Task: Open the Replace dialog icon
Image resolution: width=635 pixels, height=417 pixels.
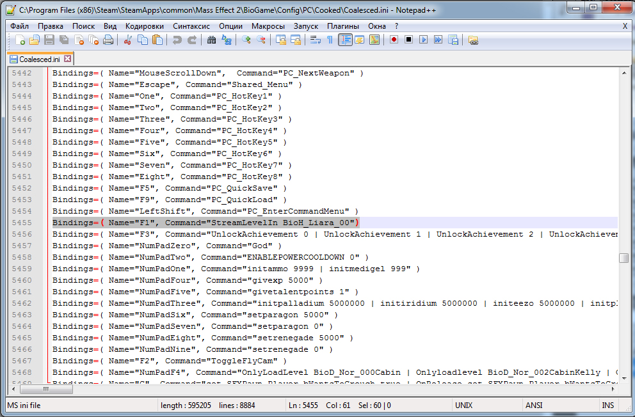Action: 227,40
